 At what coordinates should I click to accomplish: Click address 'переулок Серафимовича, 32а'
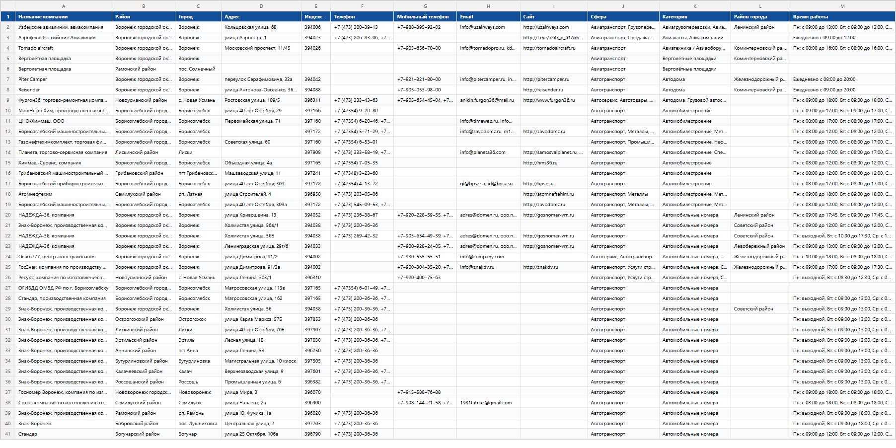261,79
